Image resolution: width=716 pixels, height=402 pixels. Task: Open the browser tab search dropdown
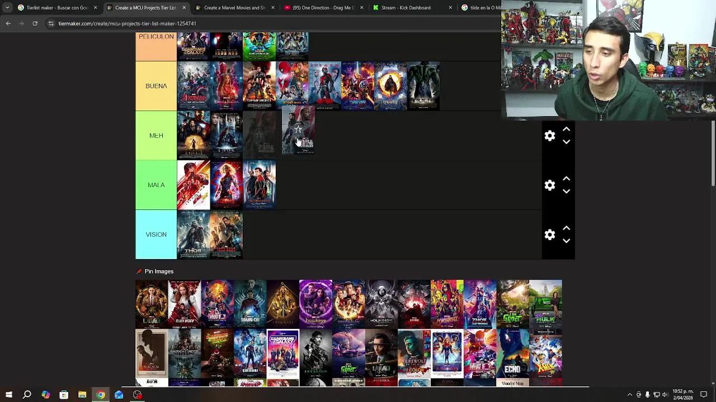[7, 8]
